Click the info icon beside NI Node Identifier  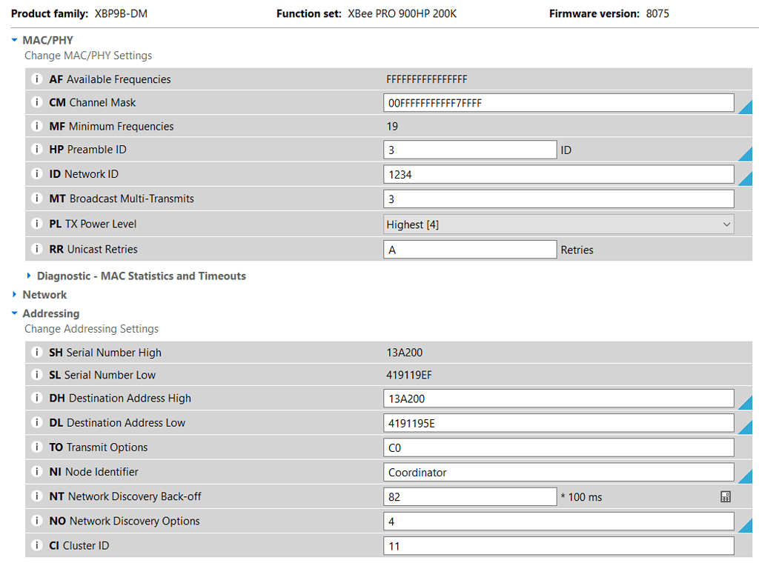pos(36,472)
